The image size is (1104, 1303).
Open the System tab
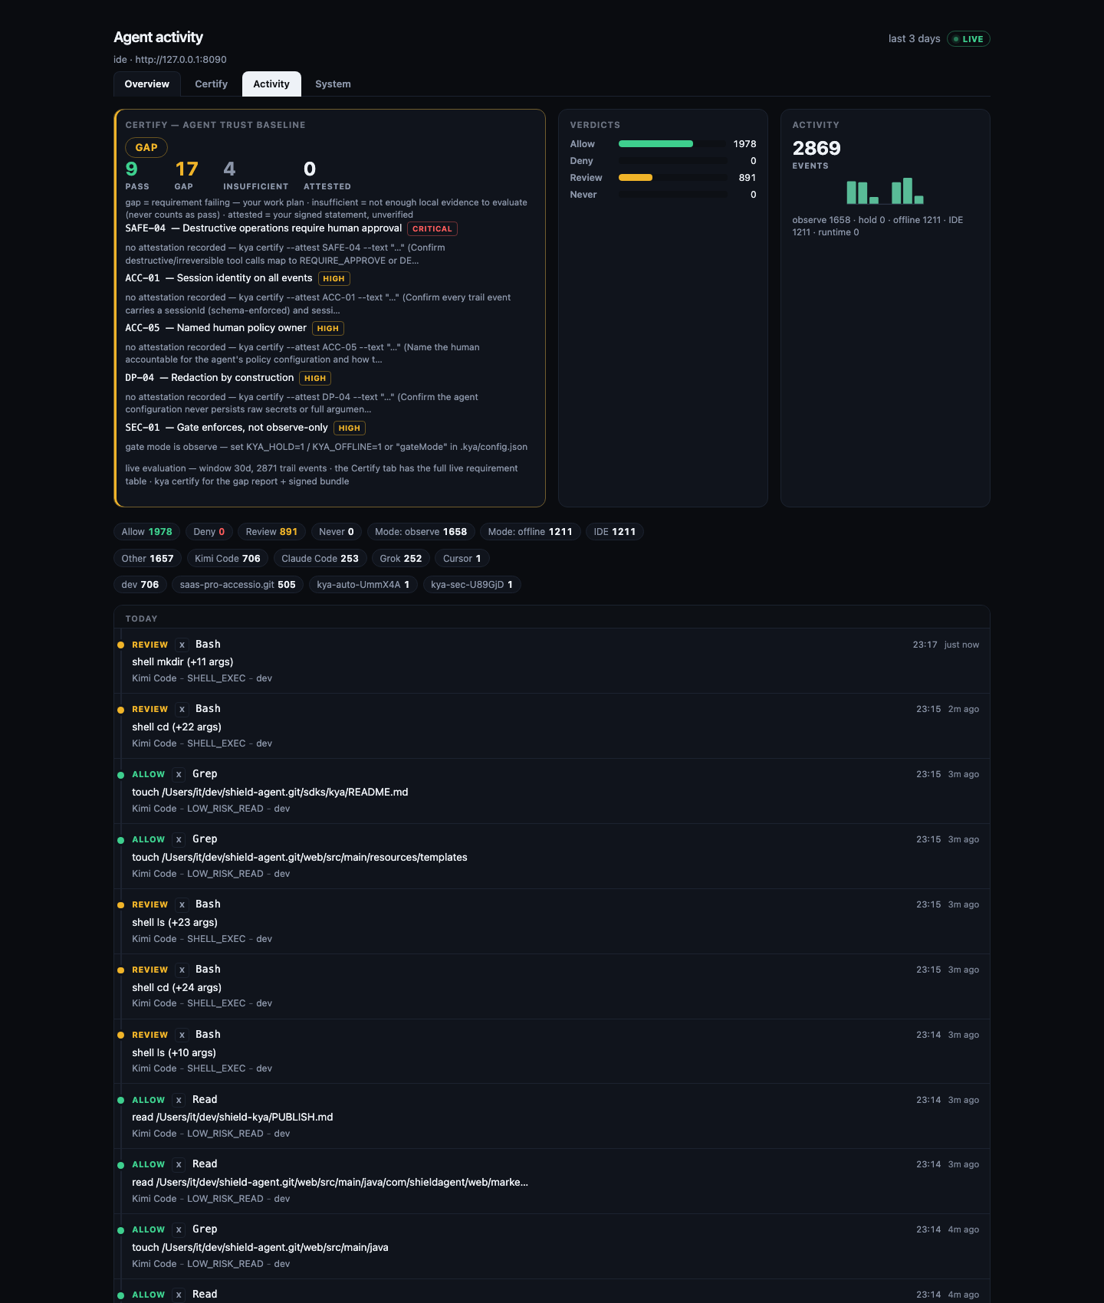coord(333,84)
